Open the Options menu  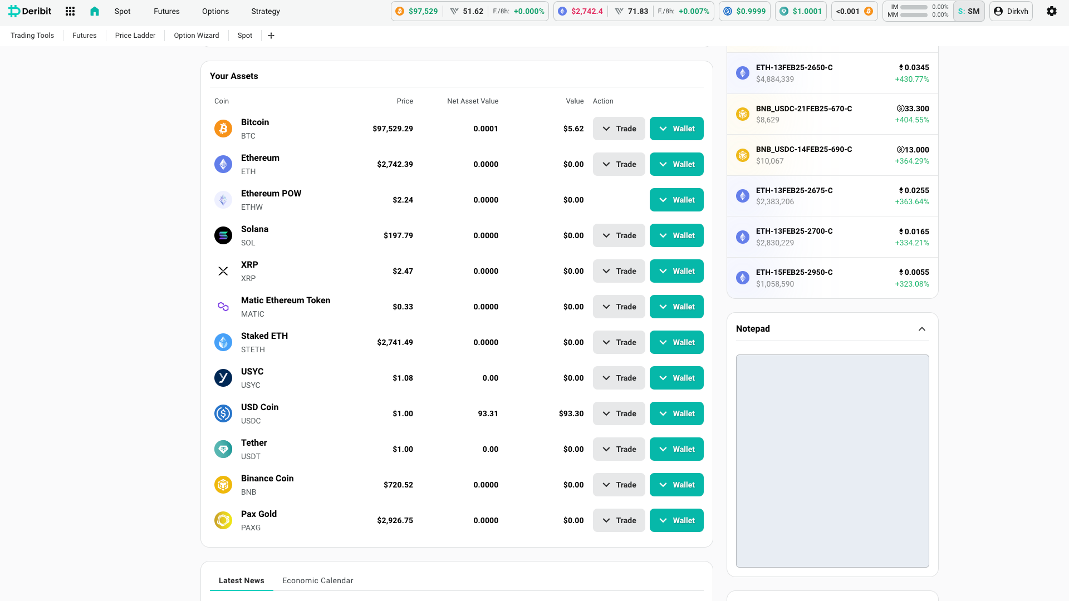[x=215, y=11]
